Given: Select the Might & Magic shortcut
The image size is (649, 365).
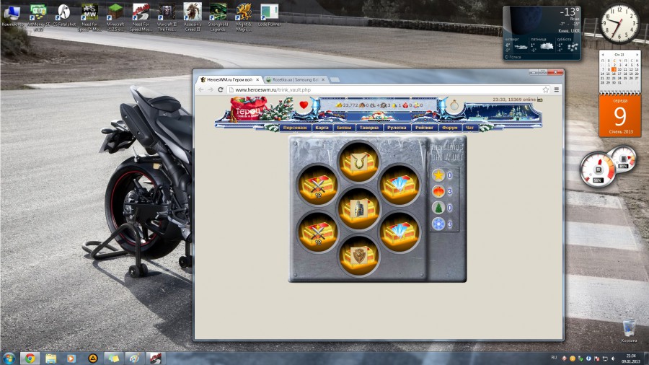Looking at the screenshot, I should tap(244, 17).
